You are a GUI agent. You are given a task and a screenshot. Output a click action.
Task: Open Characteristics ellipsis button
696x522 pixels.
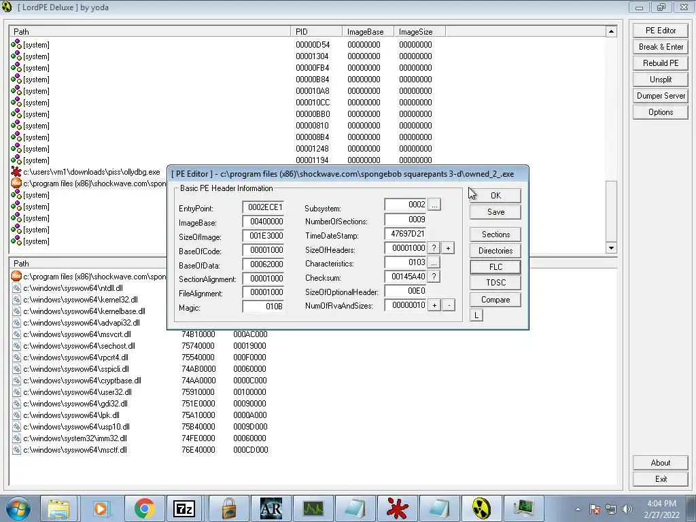coord(434,262)
